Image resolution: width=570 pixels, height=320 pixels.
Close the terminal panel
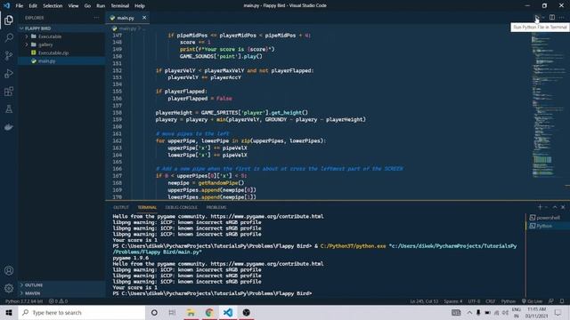(x=563, y=207)
